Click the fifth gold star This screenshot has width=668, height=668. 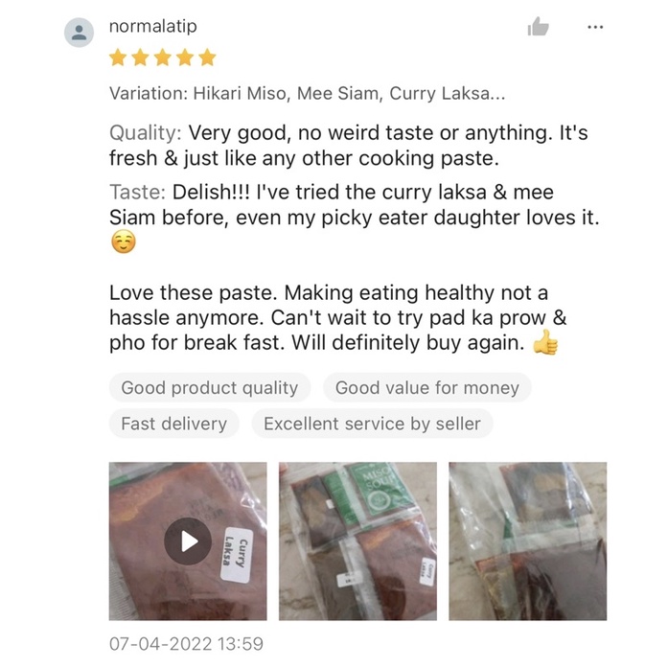tap(207, 58)
